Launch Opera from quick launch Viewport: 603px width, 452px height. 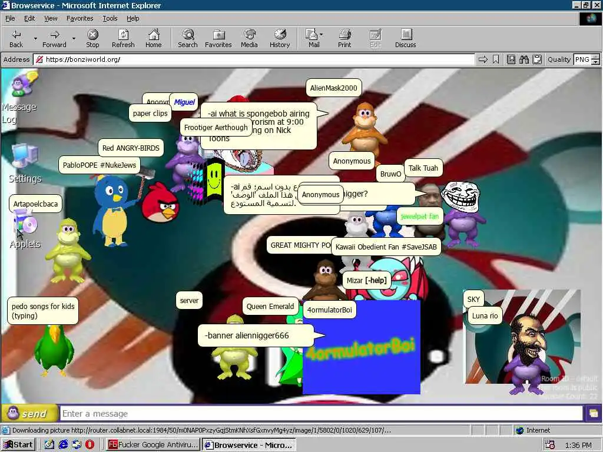(x=90, y=445)
